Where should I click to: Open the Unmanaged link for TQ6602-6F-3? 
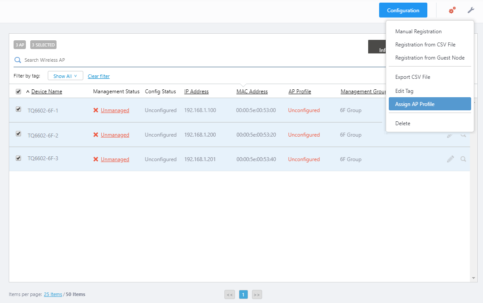click(115, 159)
